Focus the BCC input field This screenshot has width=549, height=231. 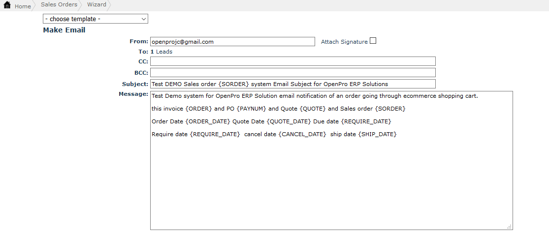tap(292, 73)
